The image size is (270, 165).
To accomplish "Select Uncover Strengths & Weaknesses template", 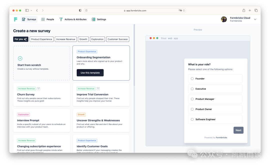I will pyautogui.click(x=101, y=120).
